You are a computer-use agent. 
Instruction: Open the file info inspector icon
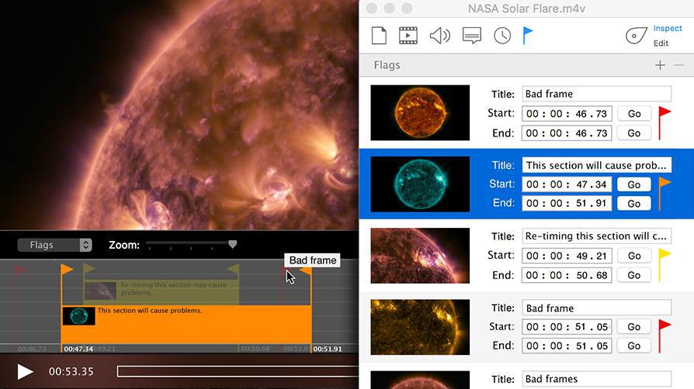click(378, 36)
